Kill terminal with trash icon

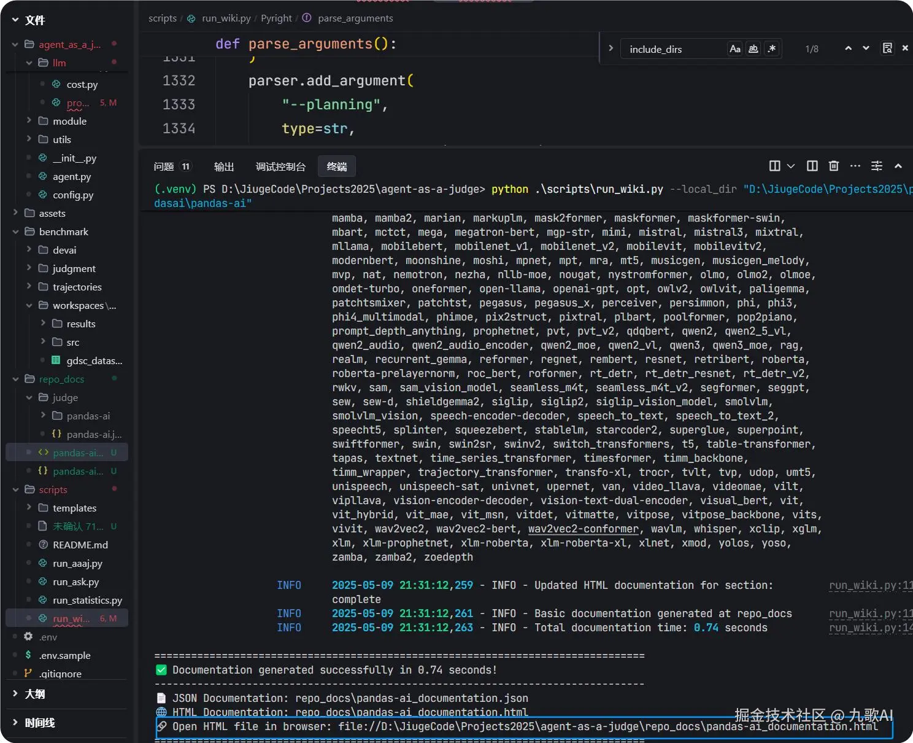(833, 166)
